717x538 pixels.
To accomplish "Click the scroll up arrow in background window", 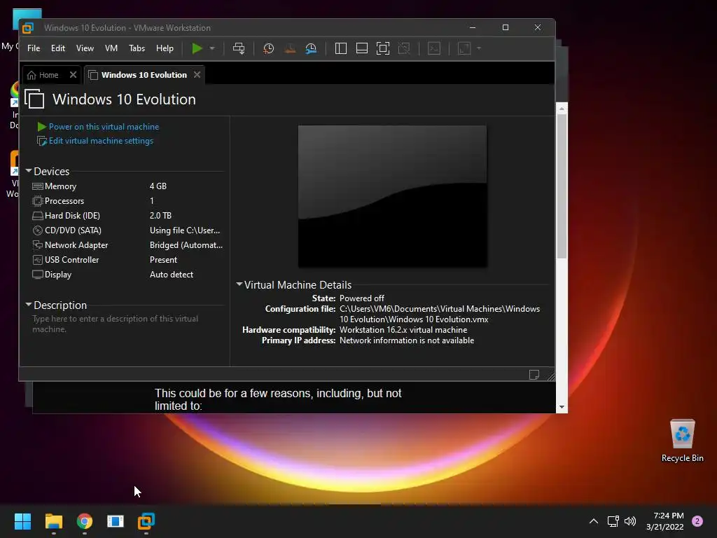I will pyautogui.click(x=562, y=109).
